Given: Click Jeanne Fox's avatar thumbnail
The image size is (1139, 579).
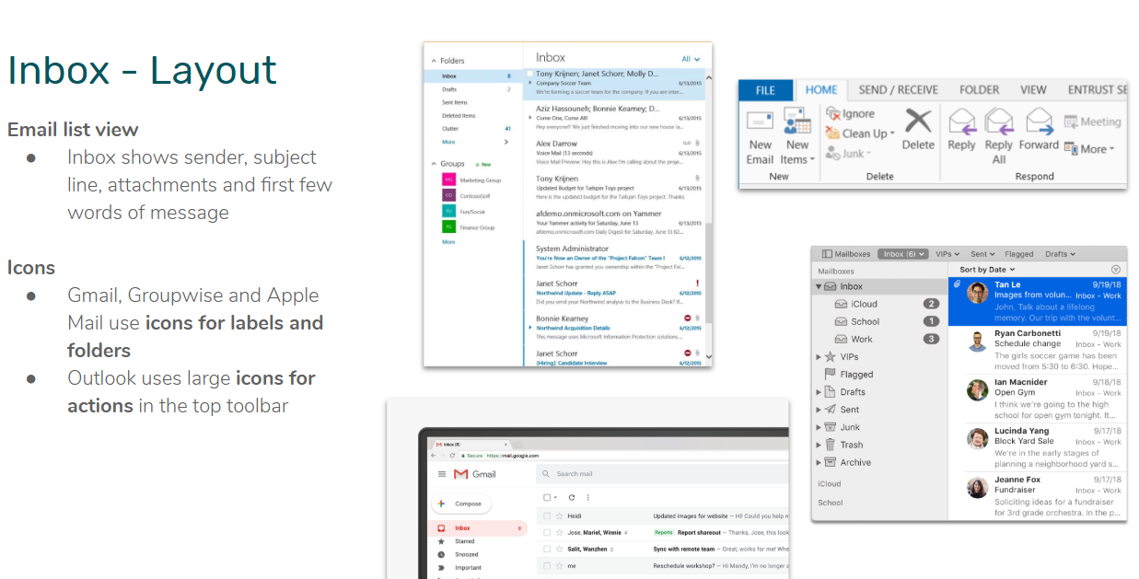Looking at the screenshot, I should click(x=977, y=488).
